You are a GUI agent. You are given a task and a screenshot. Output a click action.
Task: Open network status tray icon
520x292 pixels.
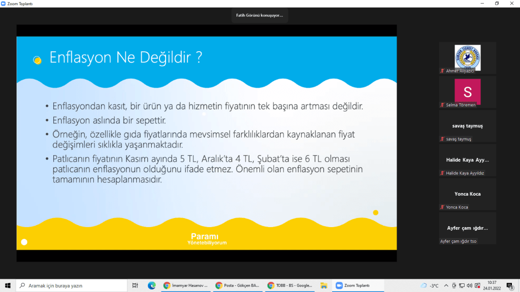click(462, 285)
